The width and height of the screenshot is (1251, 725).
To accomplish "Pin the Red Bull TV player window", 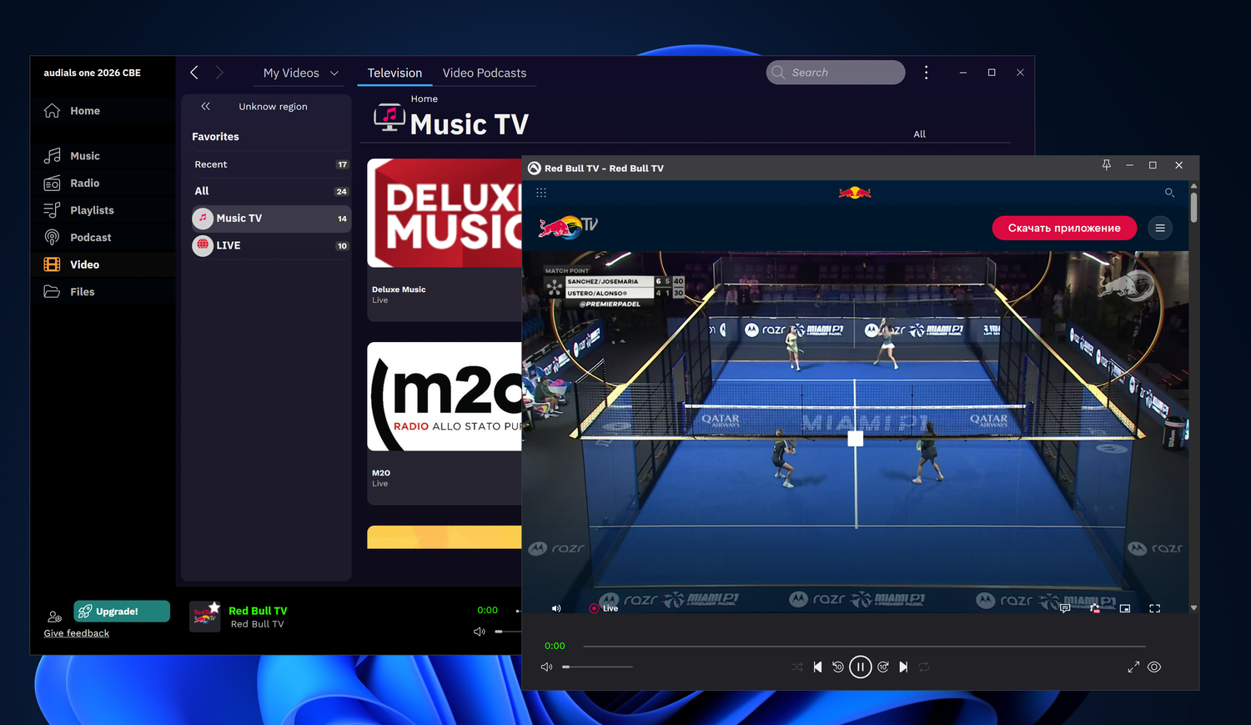I will click(1106, 165).
